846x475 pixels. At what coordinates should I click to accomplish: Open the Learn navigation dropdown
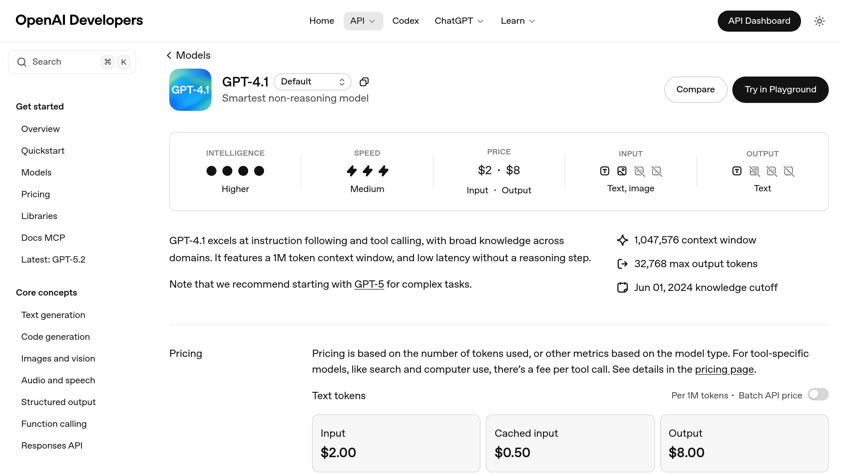(x=518, y=21)
